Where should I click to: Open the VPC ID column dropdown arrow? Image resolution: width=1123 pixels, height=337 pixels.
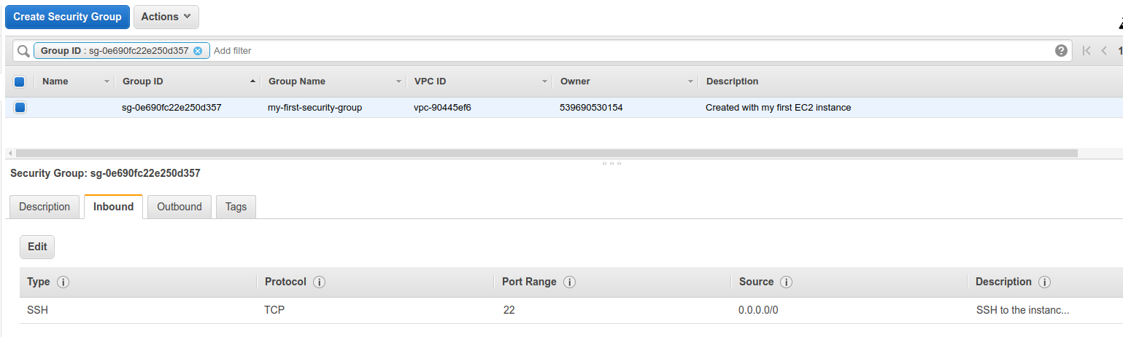click(545, 82)
